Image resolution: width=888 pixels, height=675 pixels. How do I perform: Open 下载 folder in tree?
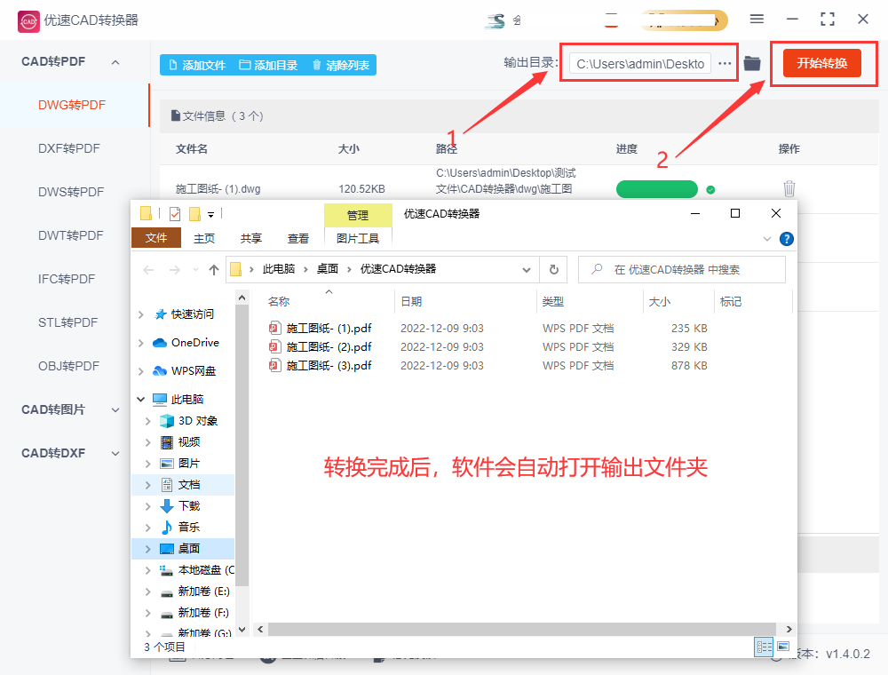click(x=188, y=506)
